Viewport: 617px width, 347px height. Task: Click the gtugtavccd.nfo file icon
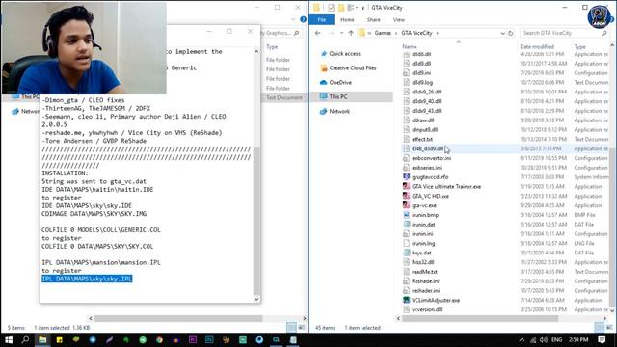(407, 177)
